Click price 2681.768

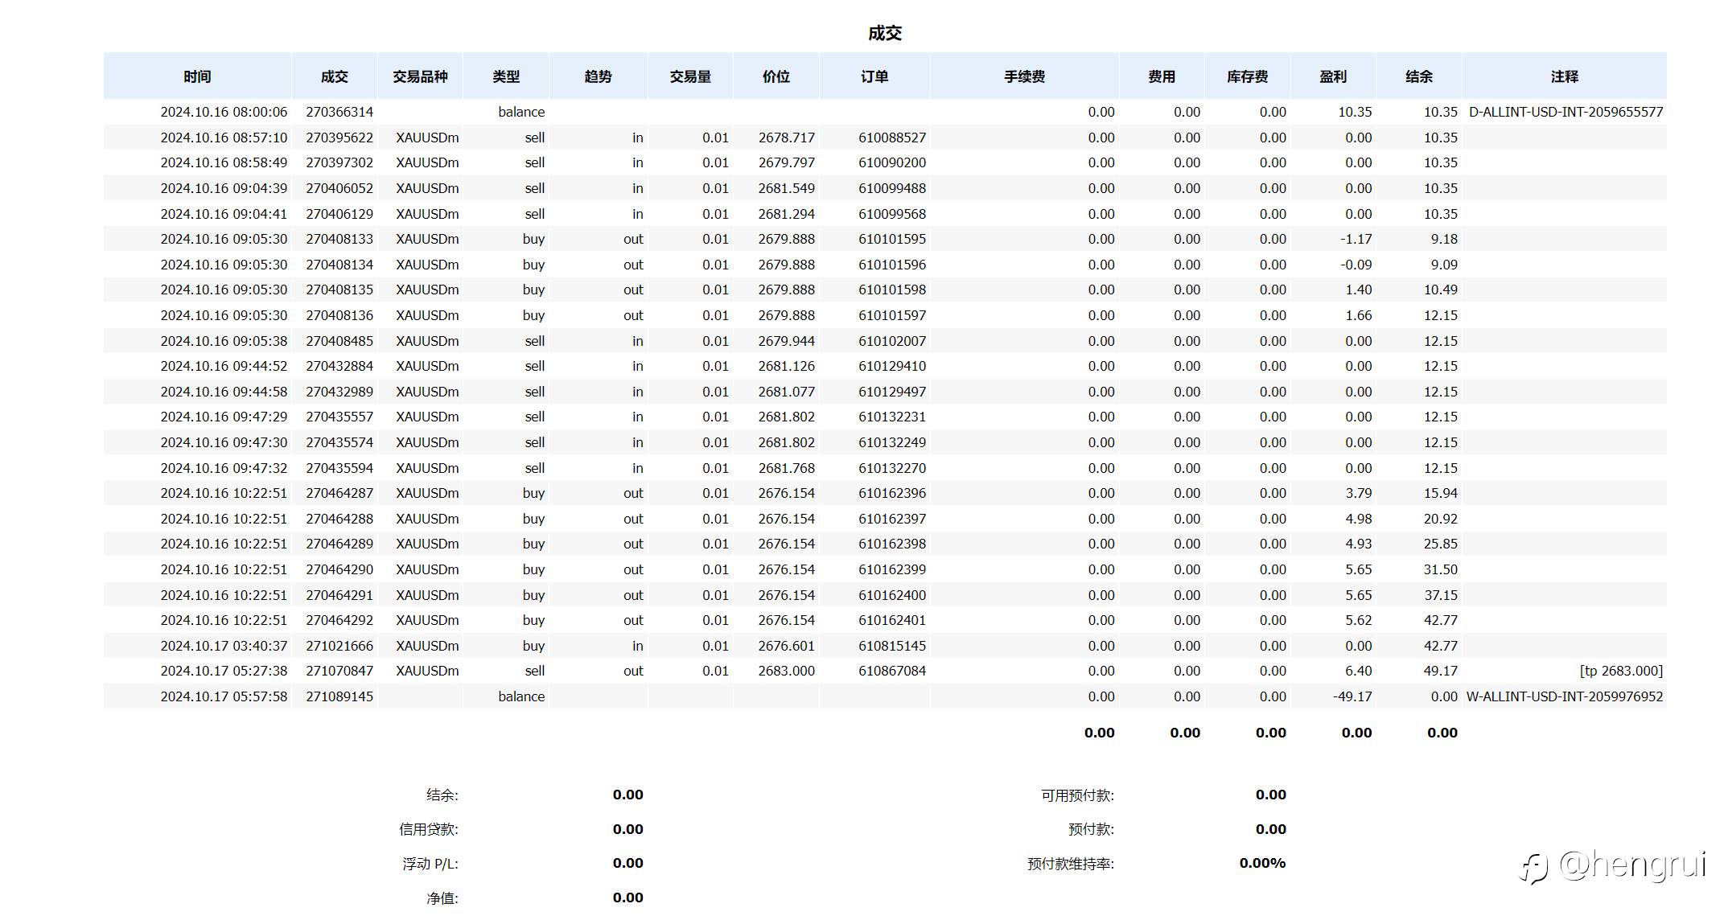click(786, 468)
